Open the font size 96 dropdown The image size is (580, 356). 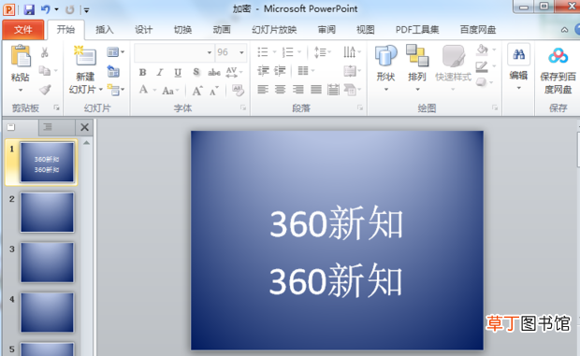[241, 52]
